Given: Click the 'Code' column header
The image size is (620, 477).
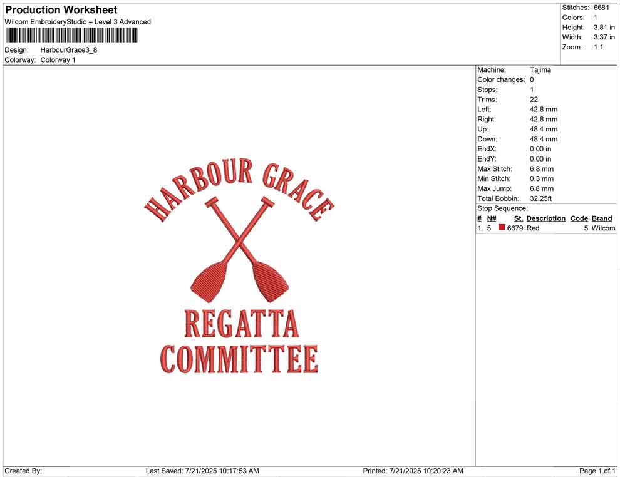Looking at the screenshot, I should [x=579, y=218].
